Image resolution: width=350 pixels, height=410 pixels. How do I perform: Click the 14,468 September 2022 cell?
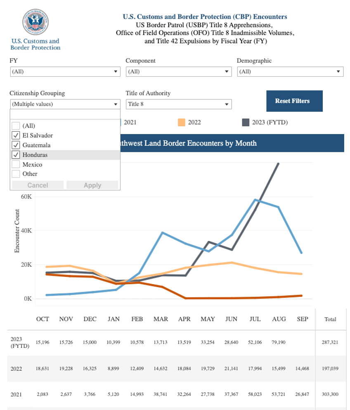coord(302,368)
